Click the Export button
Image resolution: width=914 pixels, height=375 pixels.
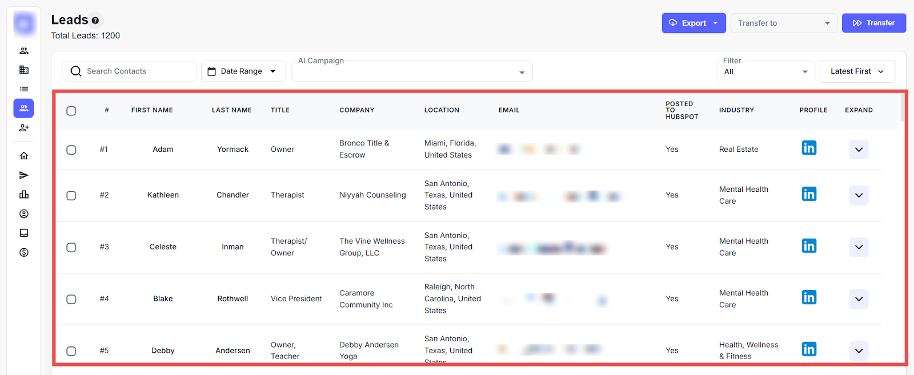(693, 23)
